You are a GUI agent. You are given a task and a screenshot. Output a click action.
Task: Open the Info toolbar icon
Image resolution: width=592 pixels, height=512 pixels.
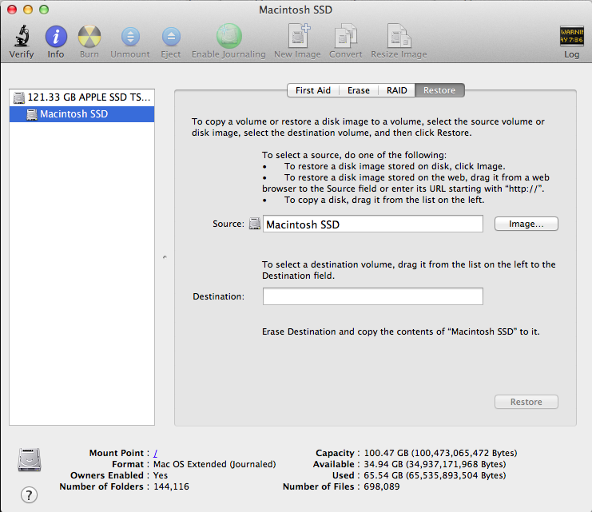tap(56, 37)
